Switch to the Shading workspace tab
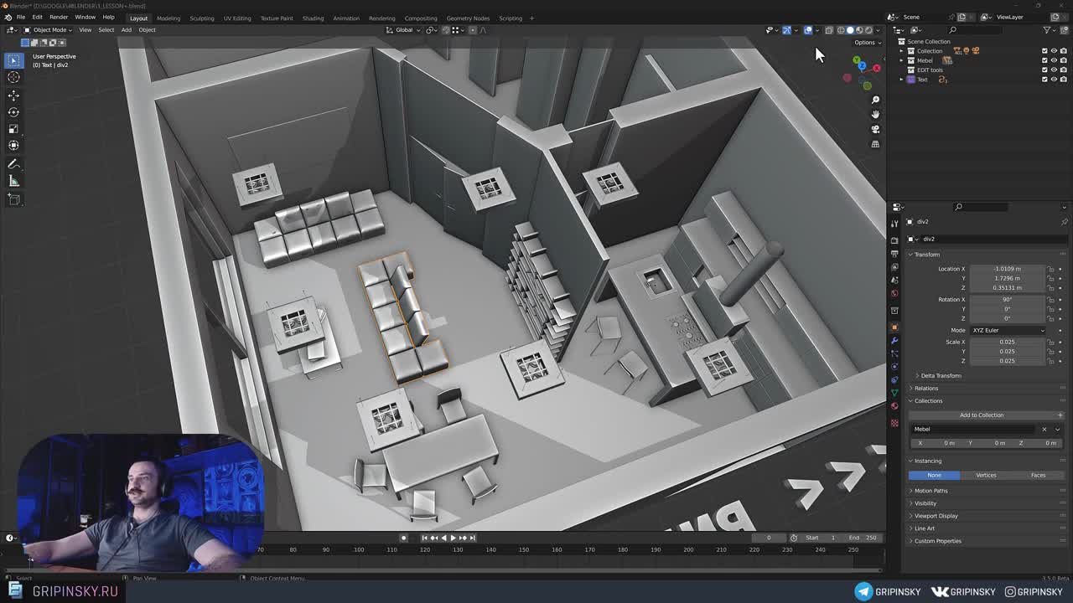Viewport: 1073px width, 603px height. (313, 18)
